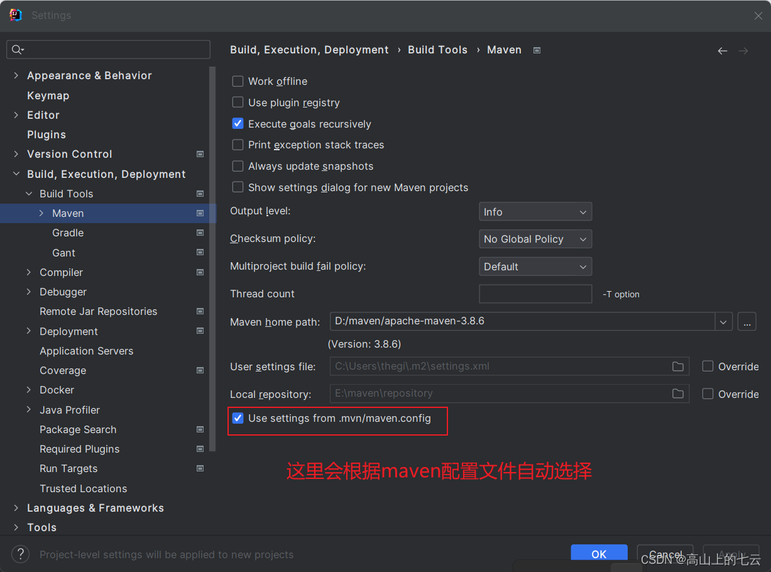Image resolution: width=771 pixels, height=572 pixels.
Task: Expand the Debugger node
Action: (28, 292)
